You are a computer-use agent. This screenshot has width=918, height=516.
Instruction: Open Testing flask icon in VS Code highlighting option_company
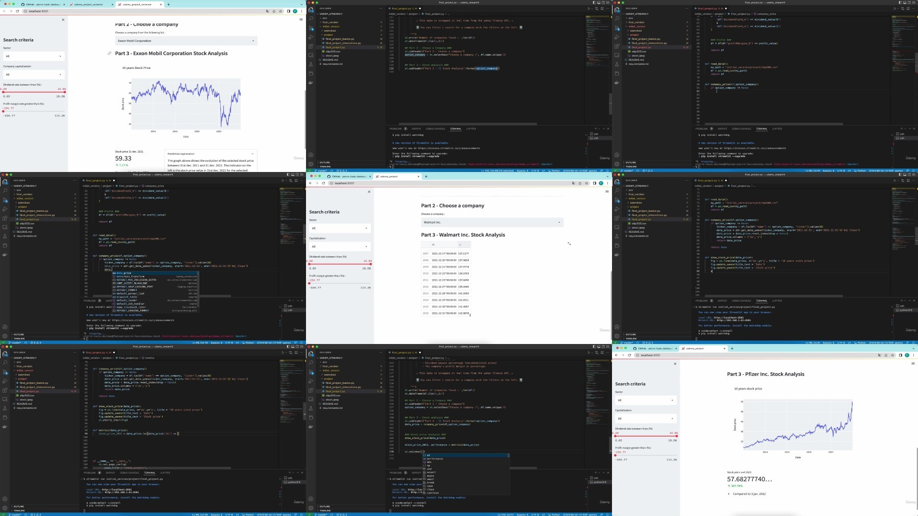(311, 64)
